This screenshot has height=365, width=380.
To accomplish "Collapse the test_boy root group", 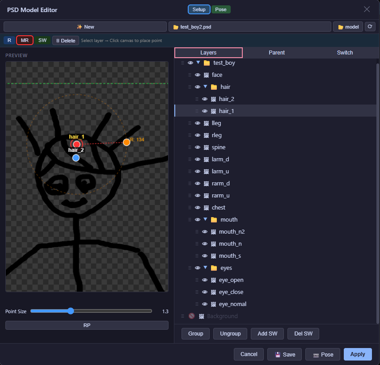I will click(x=198, y=63).
